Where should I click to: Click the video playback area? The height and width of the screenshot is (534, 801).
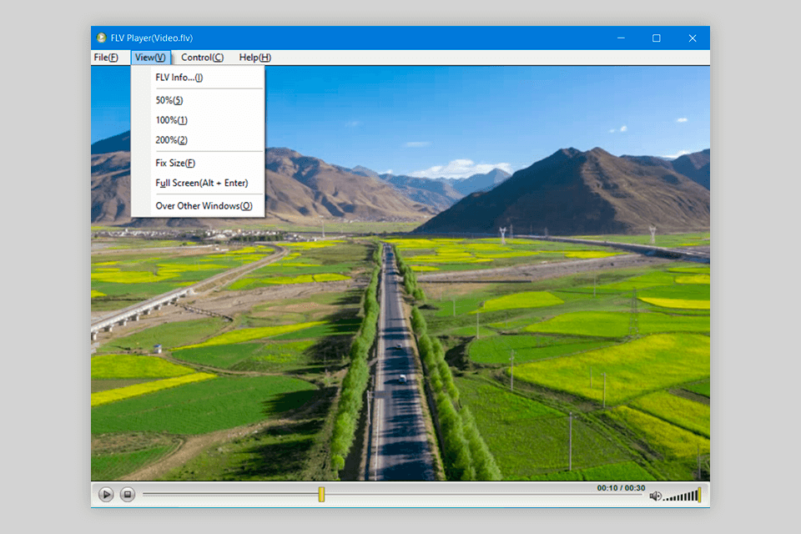400,274
